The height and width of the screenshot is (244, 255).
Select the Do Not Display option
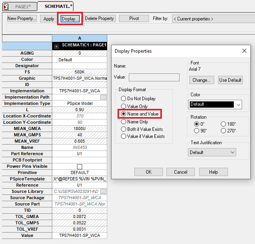(124, 99)
